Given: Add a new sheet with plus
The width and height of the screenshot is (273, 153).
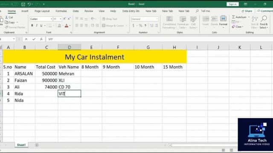Looking at the screenshot, I should 37,145.
